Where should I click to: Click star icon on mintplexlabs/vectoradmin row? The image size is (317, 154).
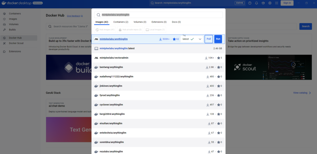[x=219, y=58]
